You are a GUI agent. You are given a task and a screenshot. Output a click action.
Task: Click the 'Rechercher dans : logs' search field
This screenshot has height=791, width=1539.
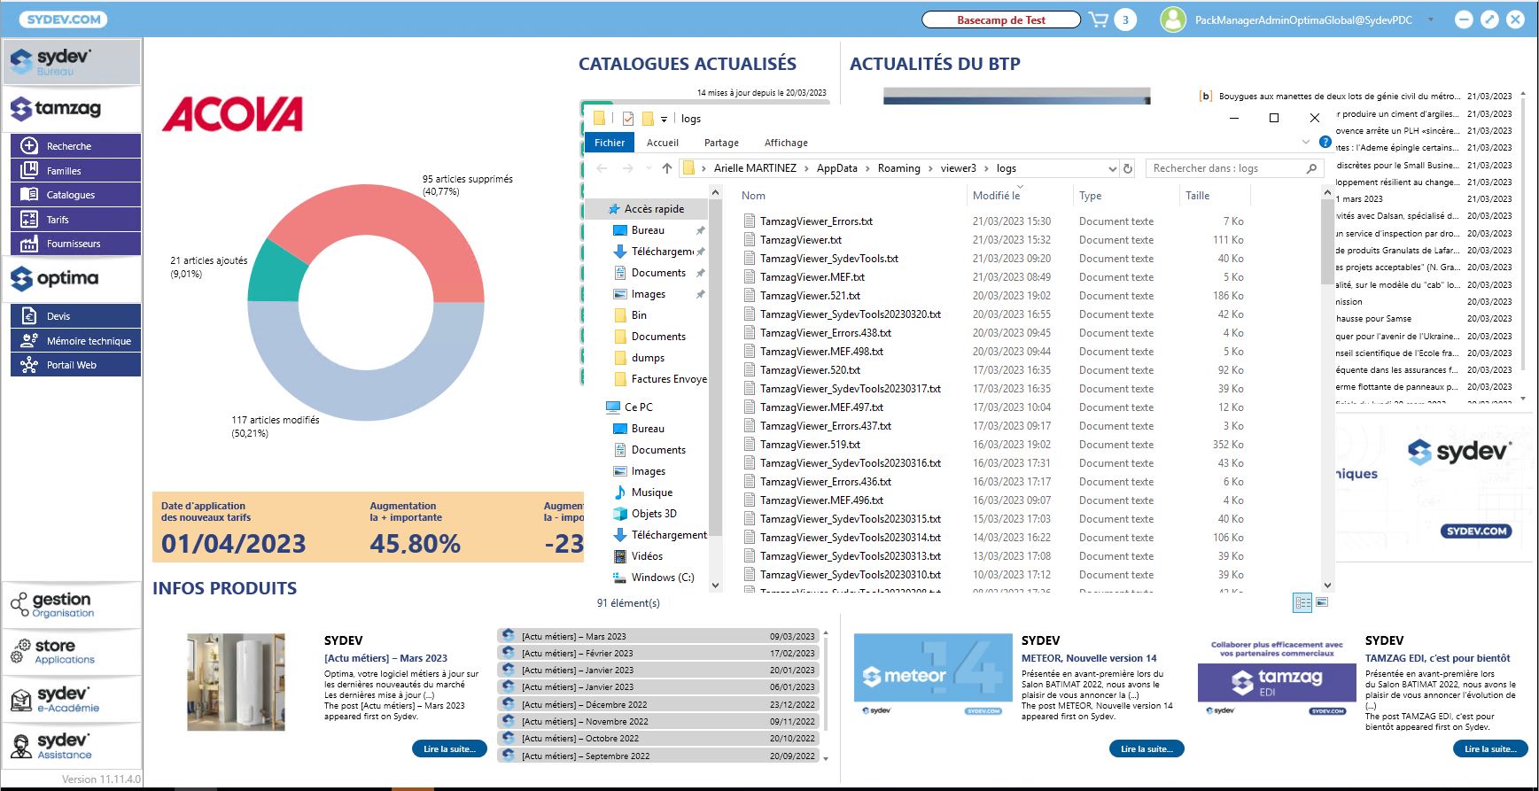[x=1234, y=168]
